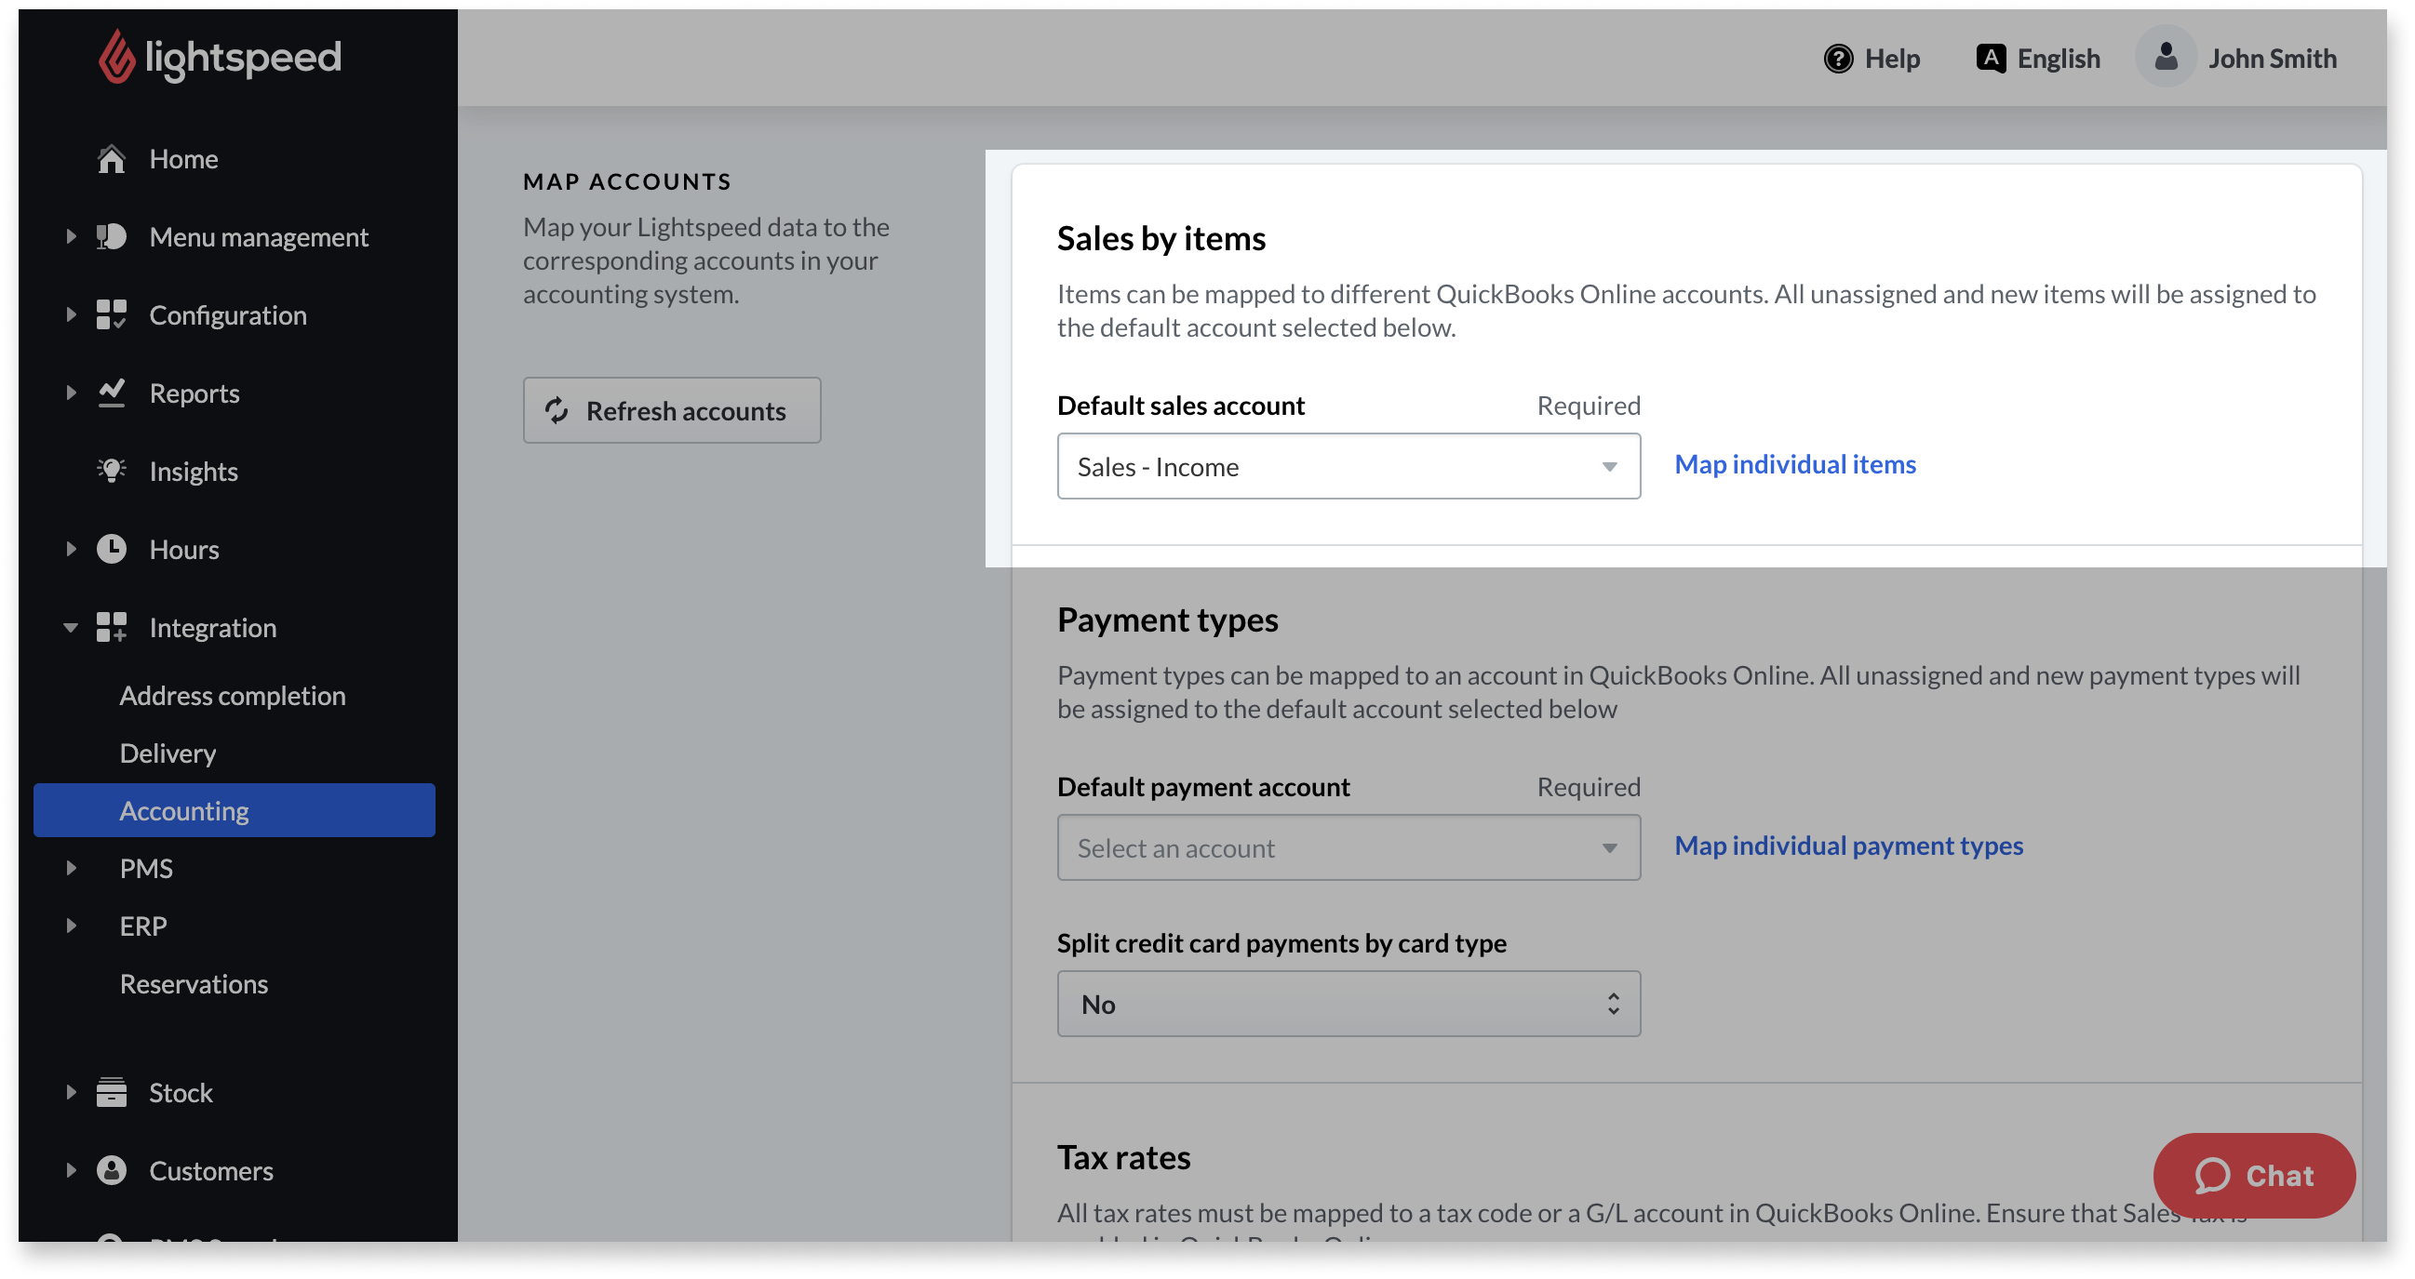Open the Default payment account dropdown
Image resolution: width=2415 pixels, height=1279 pixels.
[x=1348, y=847]
